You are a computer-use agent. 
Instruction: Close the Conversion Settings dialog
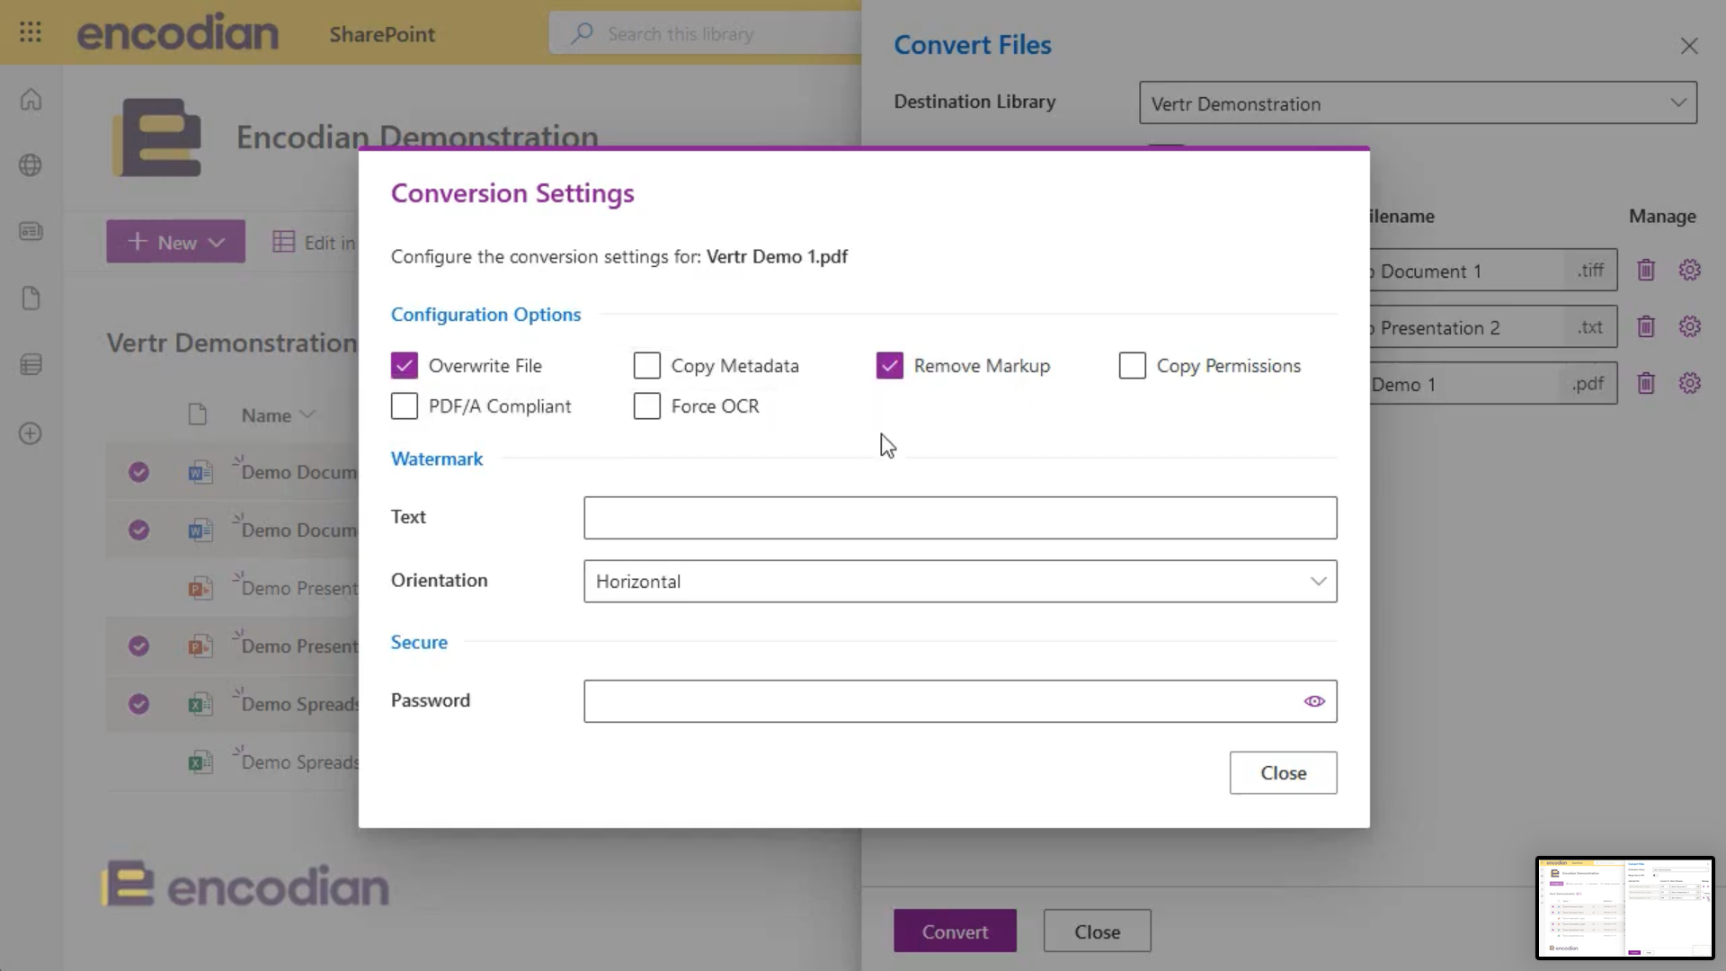[x=1283, y=772]
